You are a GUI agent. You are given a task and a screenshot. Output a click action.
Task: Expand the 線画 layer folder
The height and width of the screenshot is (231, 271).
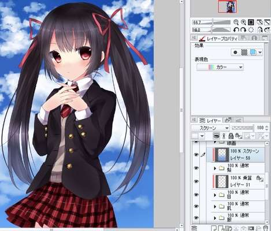pyautogui.click(x=215, y=143)
